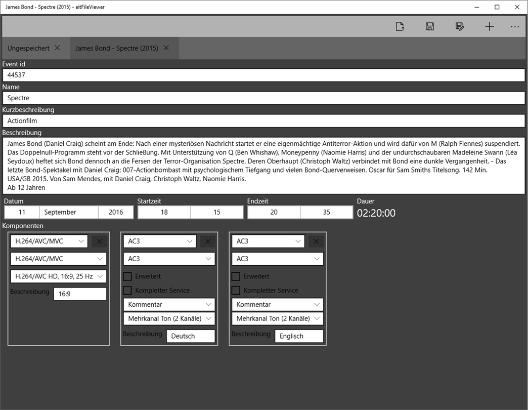Image resolution: width=528 pixels, height=410 pixels.
Task: Click the save-as icon with pencil
Action: (460, 26)
